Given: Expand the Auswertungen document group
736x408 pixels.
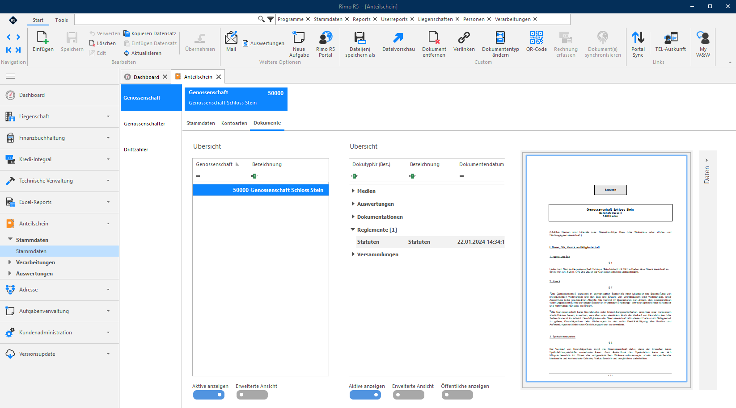Looking at the screenshot, I should coord(353,204).
